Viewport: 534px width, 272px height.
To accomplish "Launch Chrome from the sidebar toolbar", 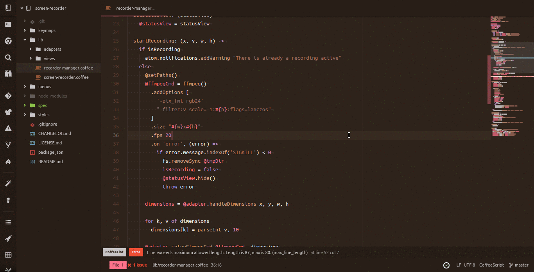I will (x=8, y=41).
